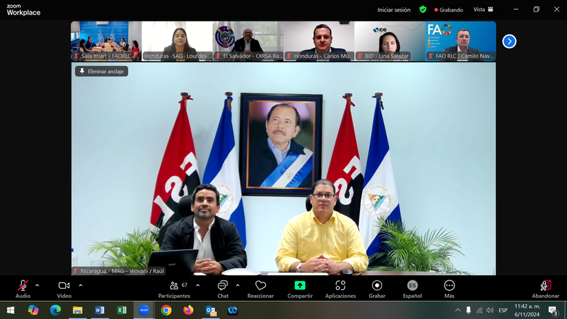Viewport: 567px width, 319px height.
Task: Click the Zoom Workplace logo
Action: coord(23,10)
